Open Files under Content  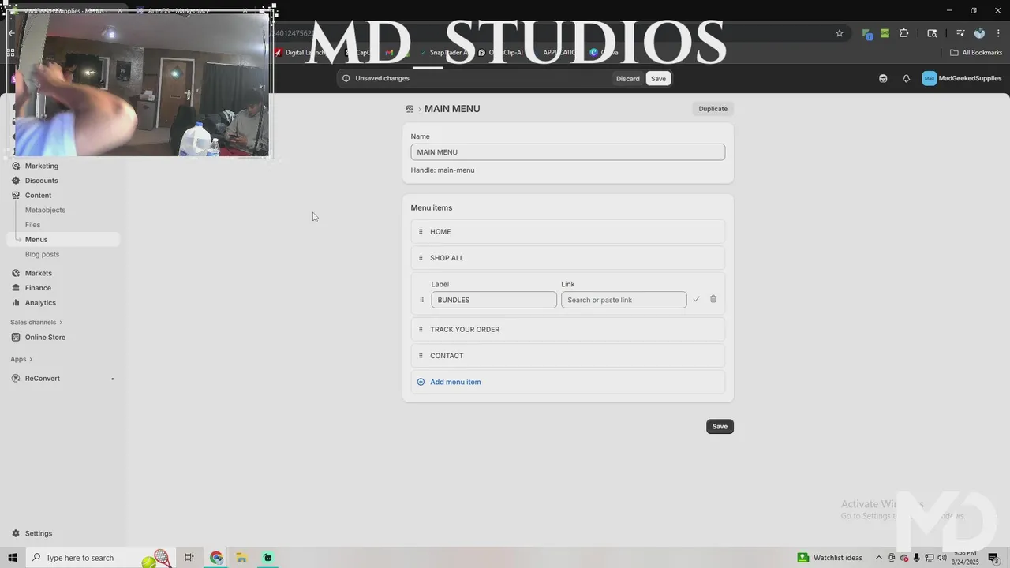pyautogui.click(x=32, y=225)
